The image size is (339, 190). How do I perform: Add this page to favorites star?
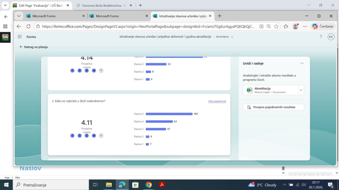(x=276, y=26)
